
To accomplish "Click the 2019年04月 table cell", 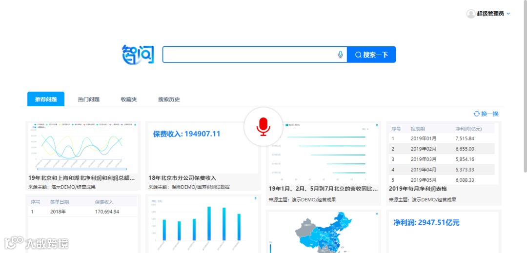I will tap(424, 170).
